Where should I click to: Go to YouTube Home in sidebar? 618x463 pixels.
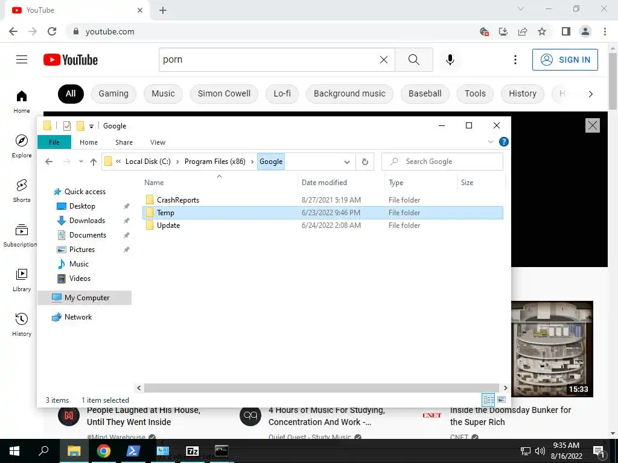pos(22,101)
